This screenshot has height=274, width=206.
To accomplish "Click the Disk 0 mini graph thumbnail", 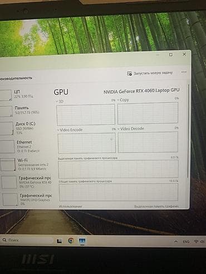I will point(7,128).
